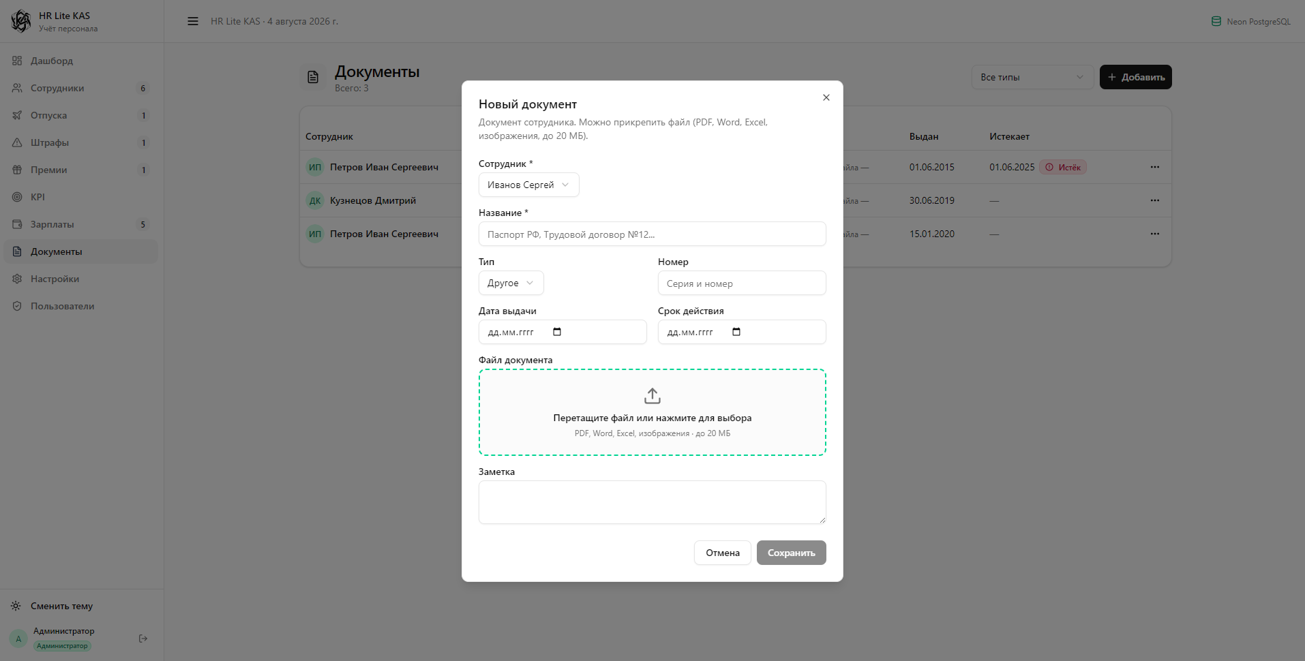Click the Премии gift icon
The height and width of the screenshot is (661, 1305).
[17, 170]
